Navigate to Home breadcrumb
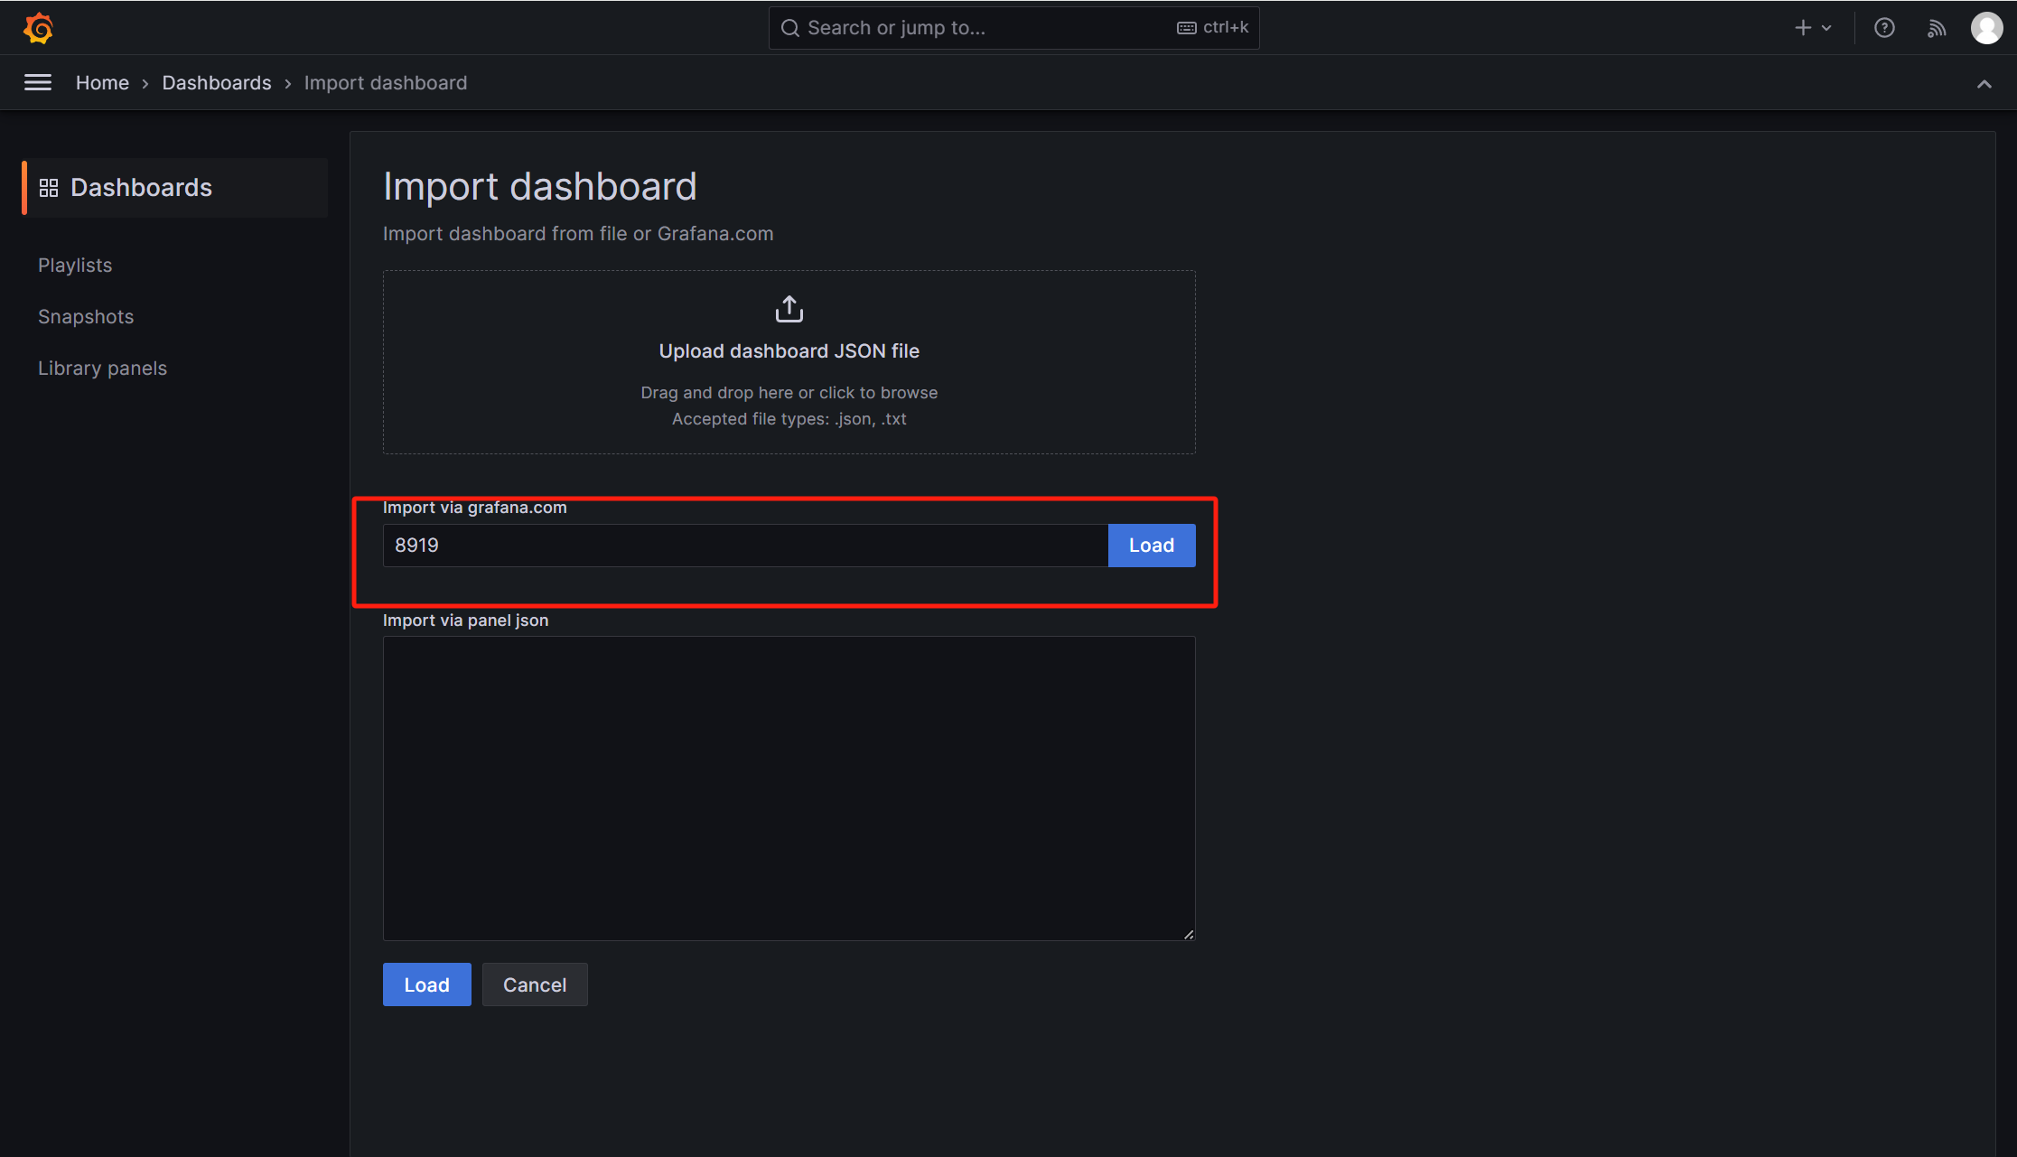The height and width of the screenshot is (1157, 2017). (102, 83)
